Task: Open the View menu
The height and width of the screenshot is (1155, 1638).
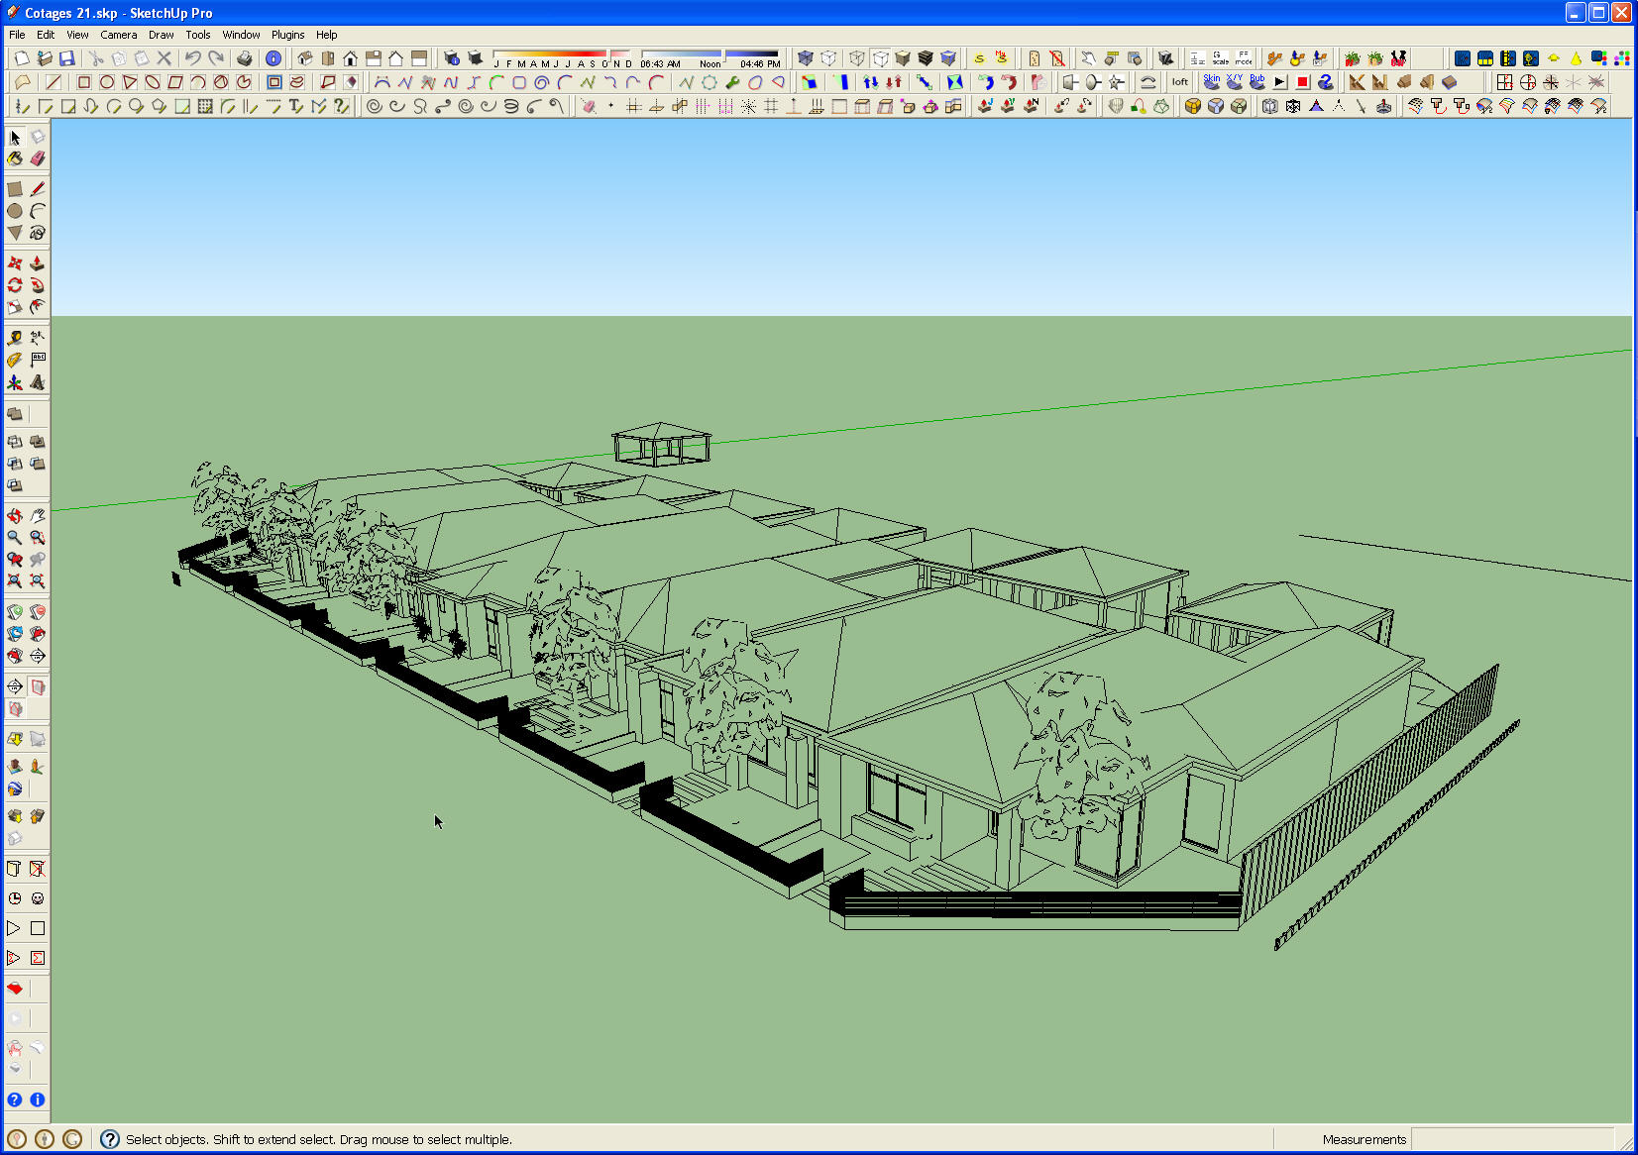Action: [77, 35]
